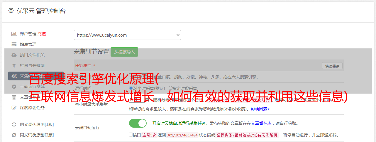Open 栏目与关键词 menu item

[32, 65]
